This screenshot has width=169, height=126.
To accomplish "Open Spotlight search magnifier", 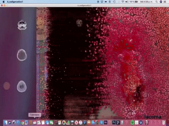I will tap(157, 2).
